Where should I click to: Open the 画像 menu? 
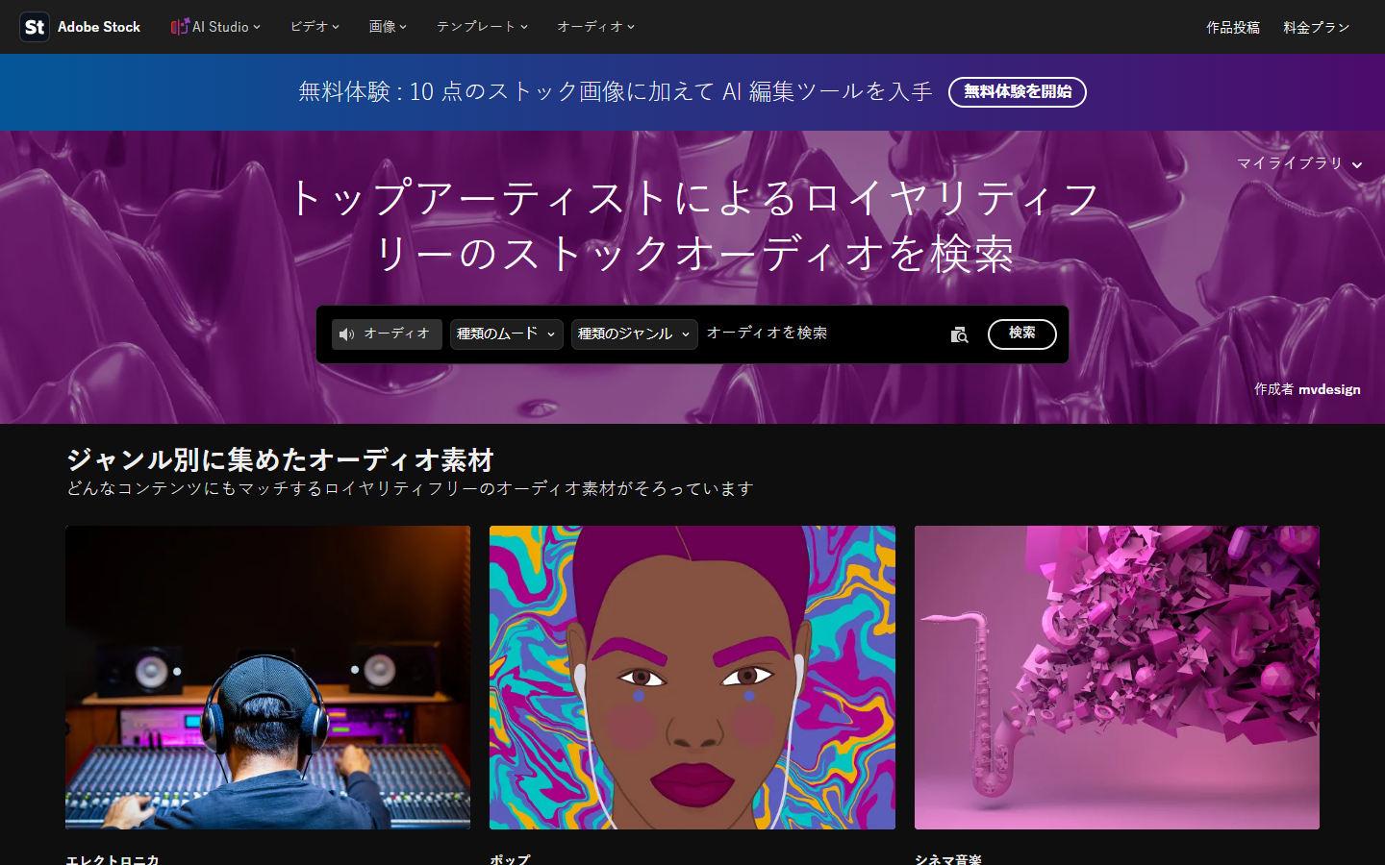(388, 27)
